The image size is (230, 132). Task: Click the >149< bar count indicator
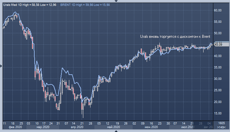click(222, 127)
